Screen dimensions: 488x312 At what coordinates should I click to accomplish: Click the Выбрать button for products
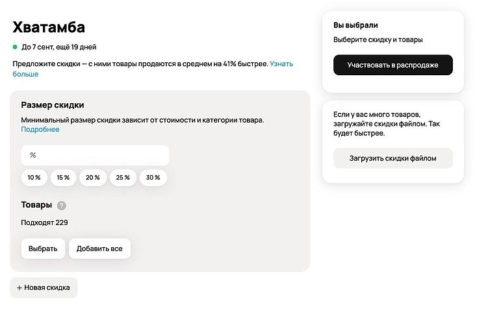tap(43, 248)
